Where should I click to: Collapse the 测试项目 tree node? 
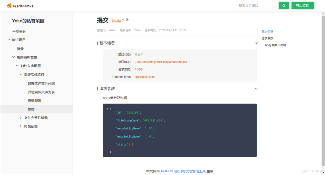point(9,40)
